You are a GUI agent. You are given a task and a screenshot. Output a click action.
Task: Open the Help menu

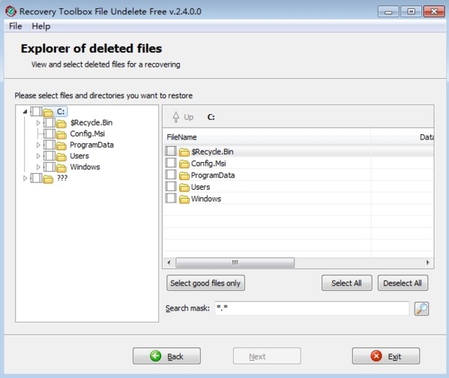[41, 26]
